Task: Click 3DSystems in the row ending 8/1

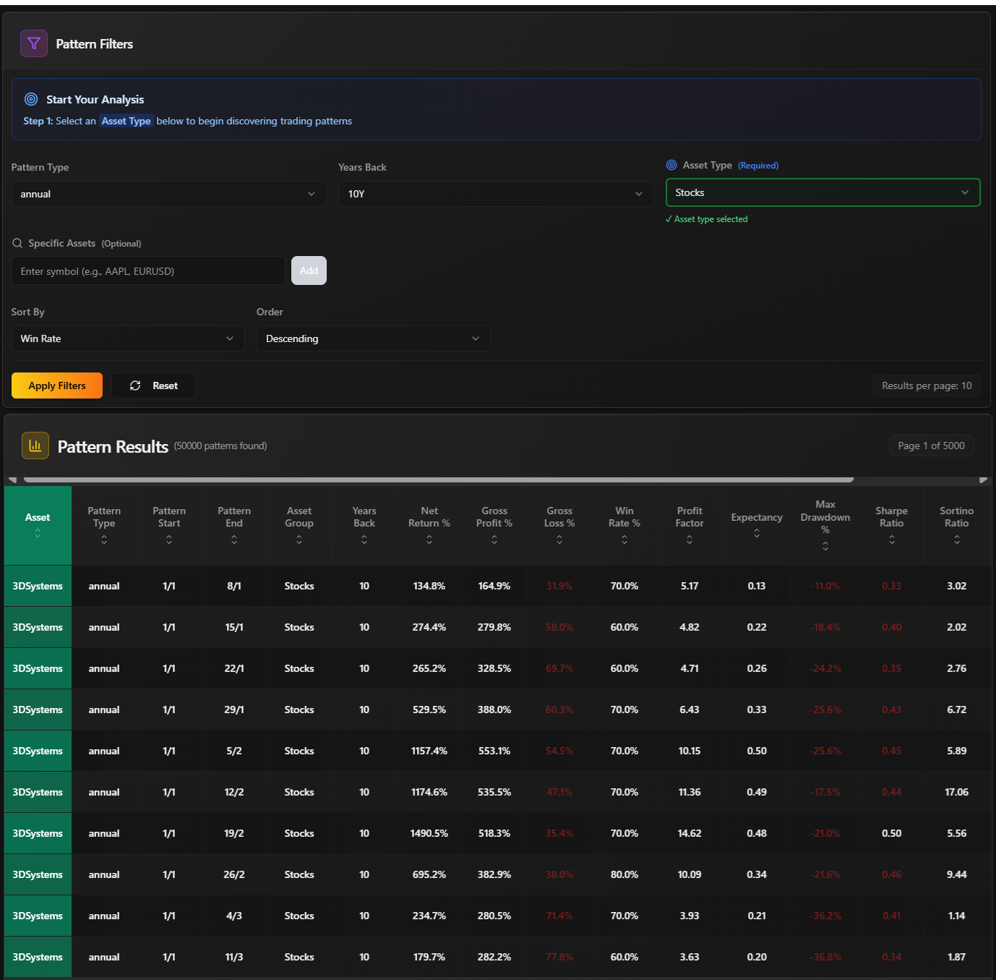Action: (38, 586)
